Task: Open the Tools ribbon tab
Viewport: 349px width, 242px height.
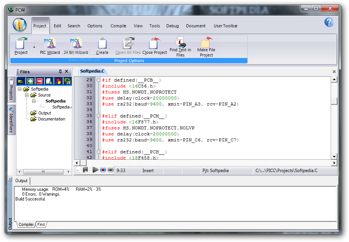Action: coord(155,26)
